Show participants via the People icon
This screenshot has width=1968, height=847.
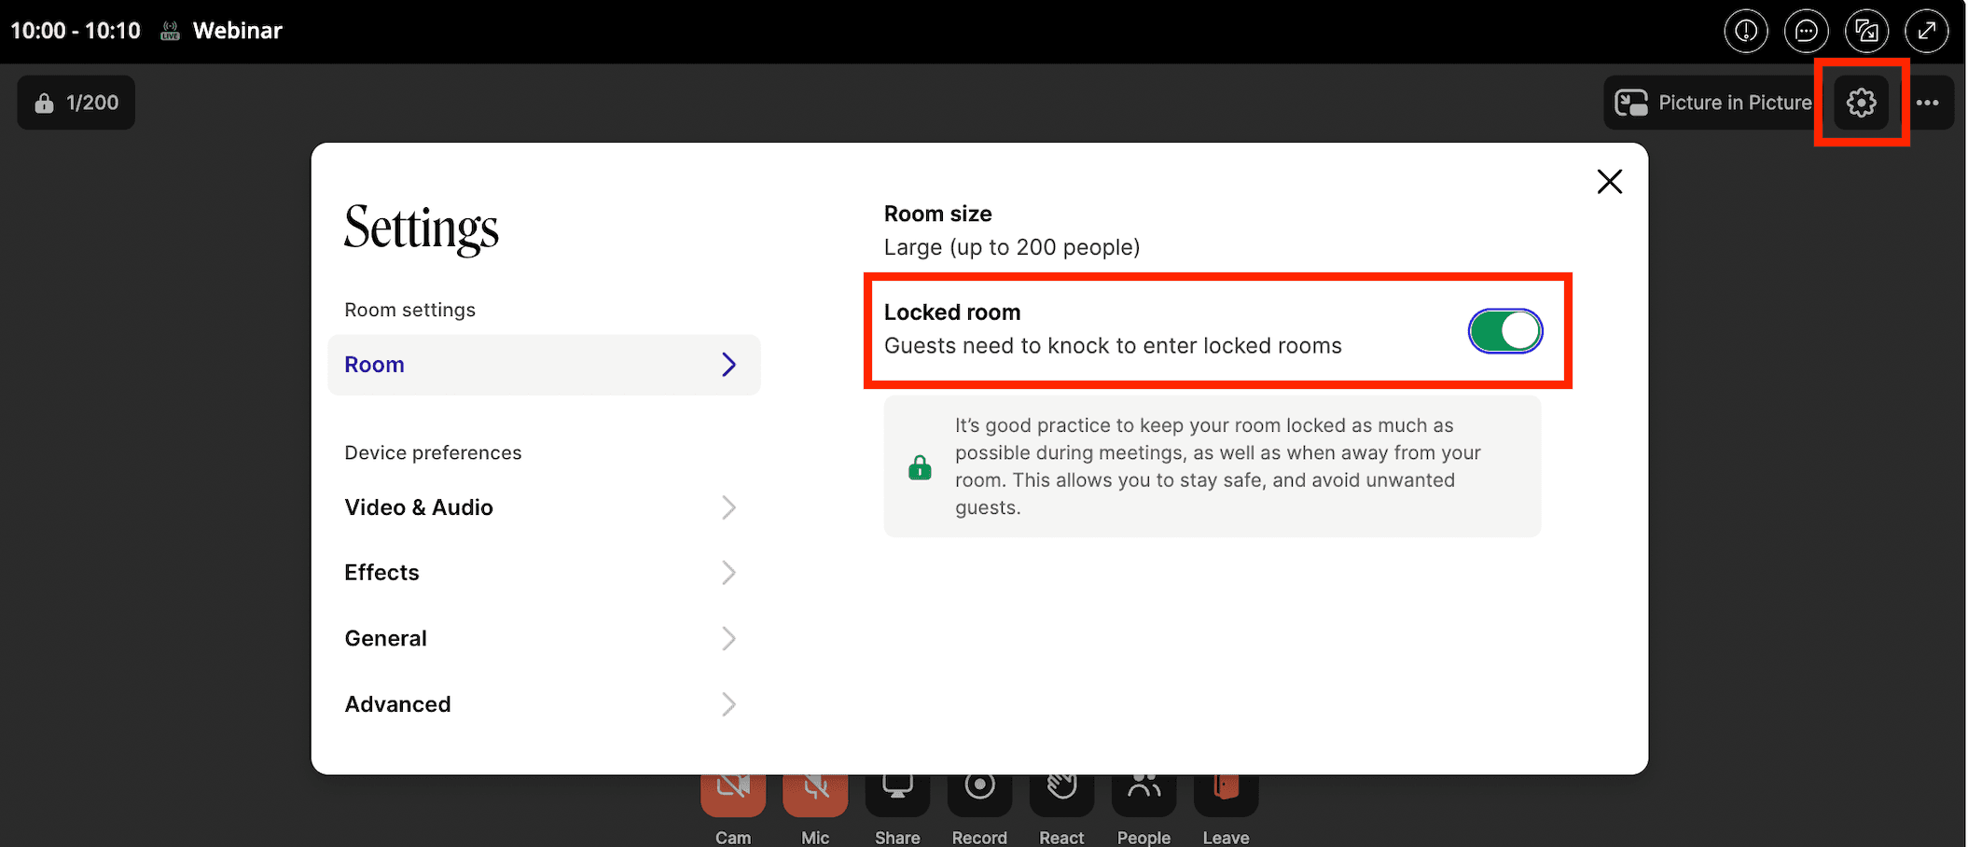click(x=1143, y=789)
